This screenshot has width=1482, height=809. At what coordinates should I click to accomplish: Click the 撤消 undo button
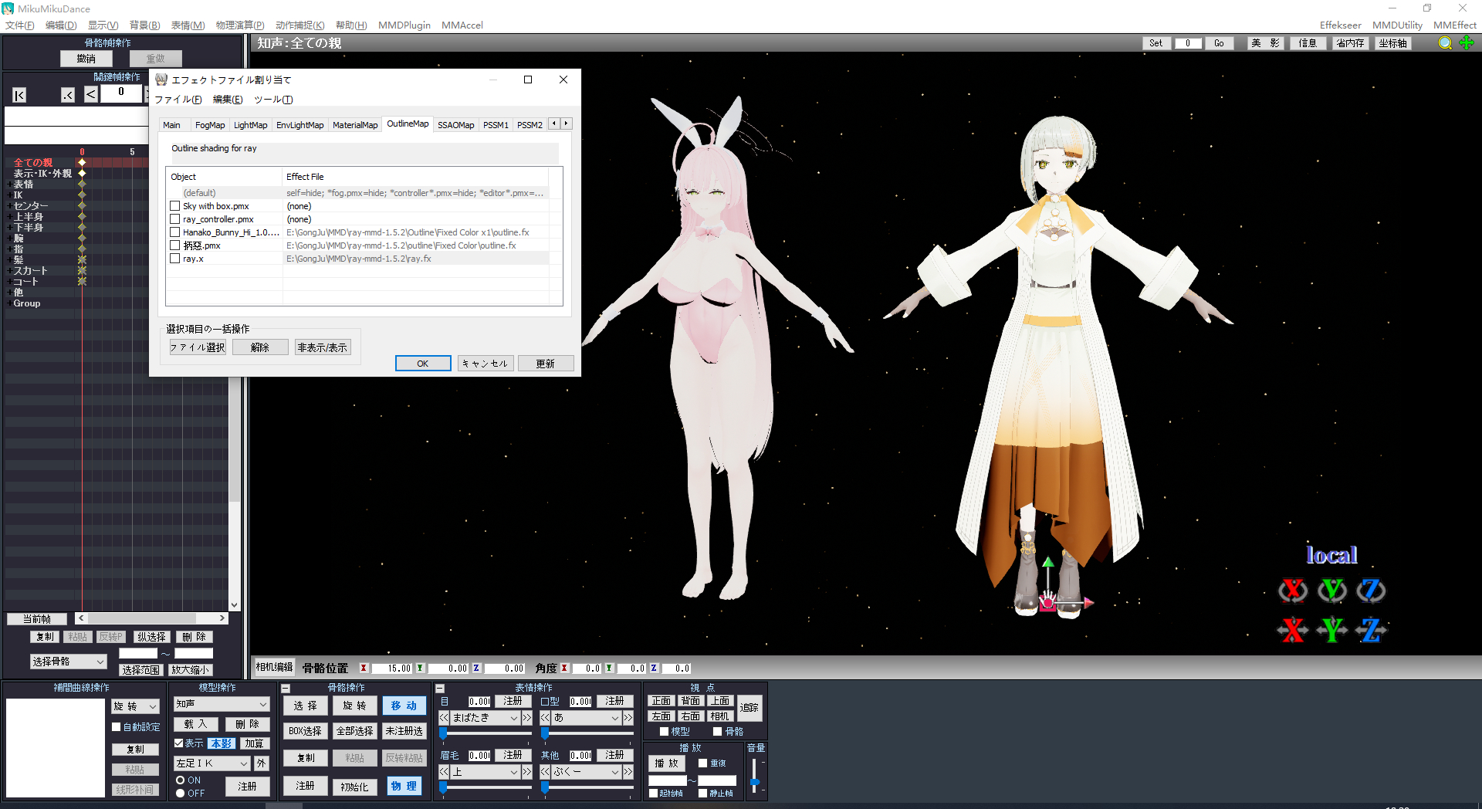(x=86, y=59)
